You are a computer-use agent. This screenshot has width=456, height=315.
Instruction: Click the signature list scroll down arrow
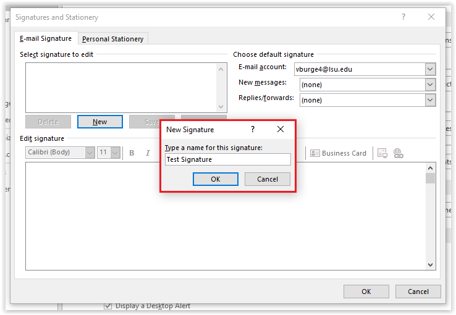click(x=221, y=107)
